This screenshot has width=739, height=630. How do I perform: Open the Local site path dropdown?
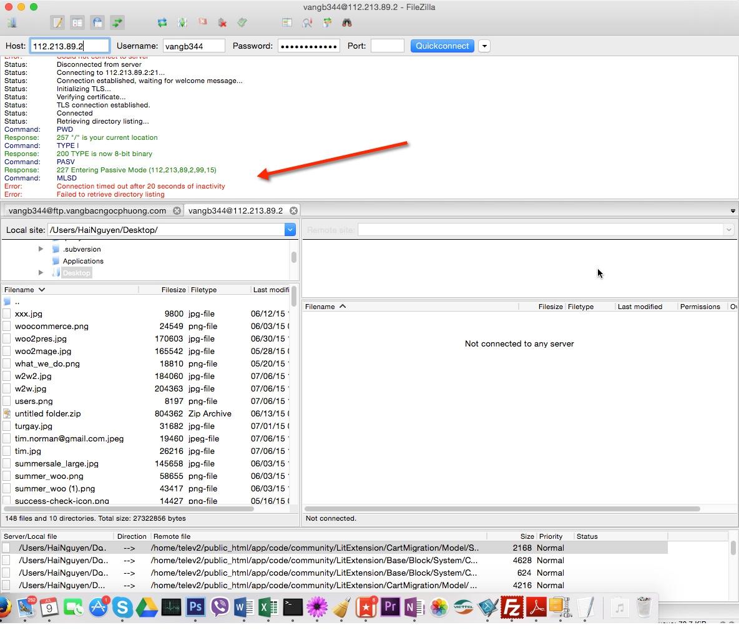(x=290, y=230)
